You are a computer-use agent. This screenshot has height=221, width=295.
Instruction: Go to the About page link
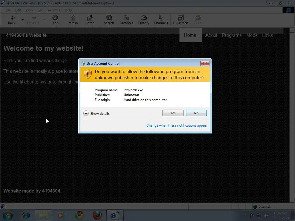click(x=211, y=35)
